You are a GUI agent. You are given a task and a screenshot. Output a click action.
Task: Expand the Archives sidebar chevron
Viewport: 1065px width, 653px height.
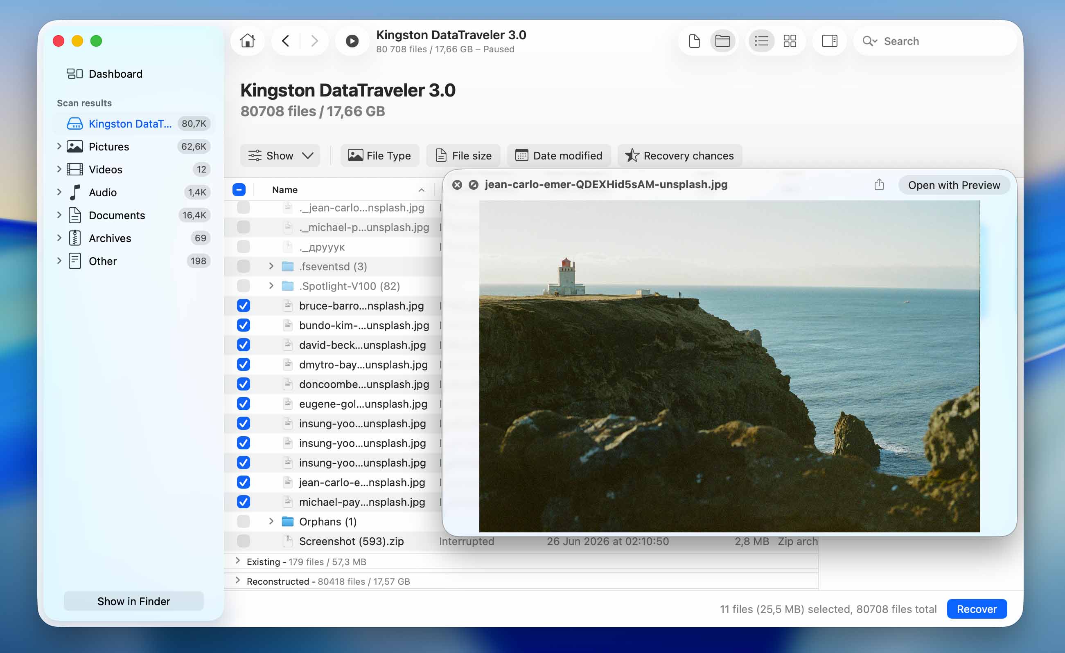[59, 238]
